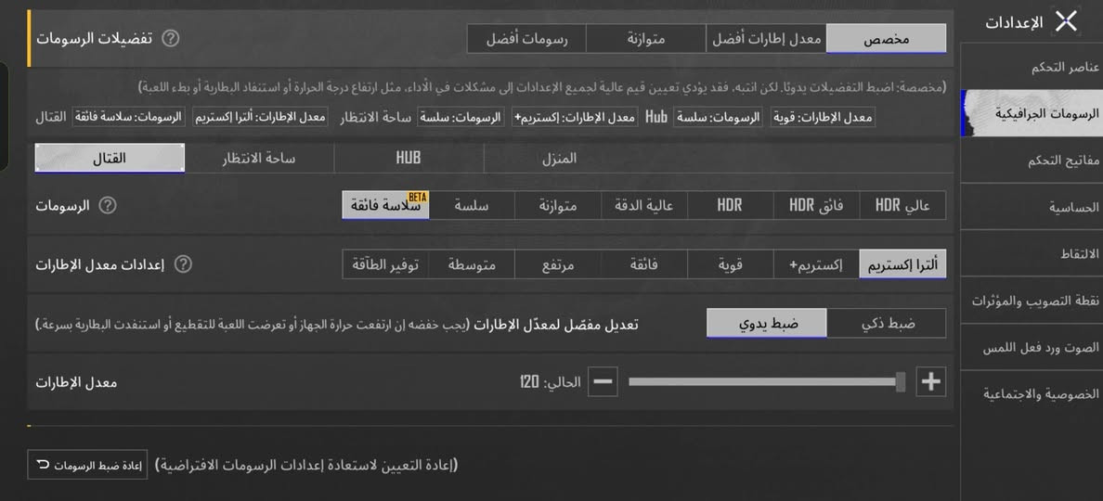Choose سلسة graphics quality
1103x501 pixels.
(472, 206)
